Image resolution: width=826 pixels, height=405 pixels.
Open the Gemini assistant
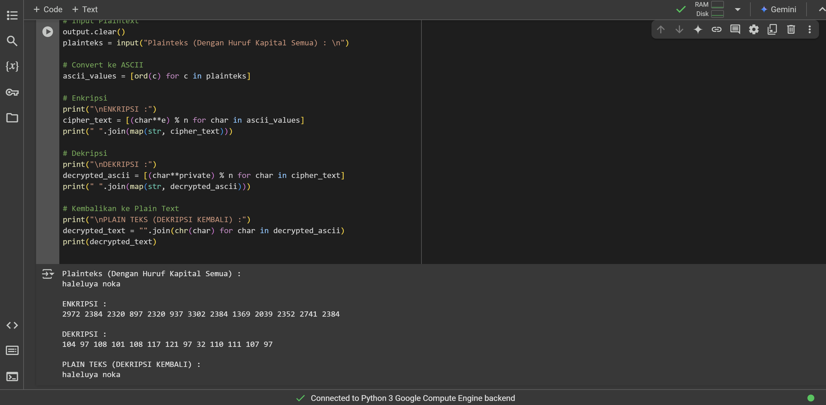(778, 9)
